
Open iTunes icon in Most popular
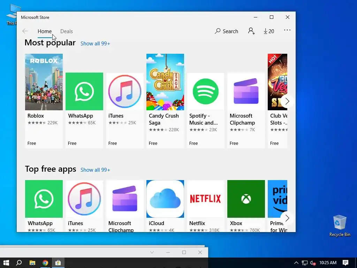click(125, 91)
